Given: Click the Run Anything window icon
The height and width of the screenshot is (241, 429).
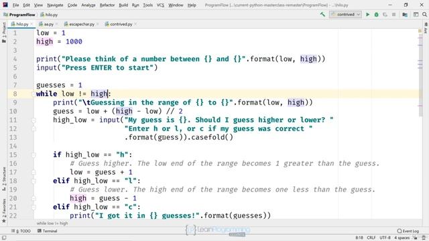Looking at the screenshot, I should (x=416, y=15).
